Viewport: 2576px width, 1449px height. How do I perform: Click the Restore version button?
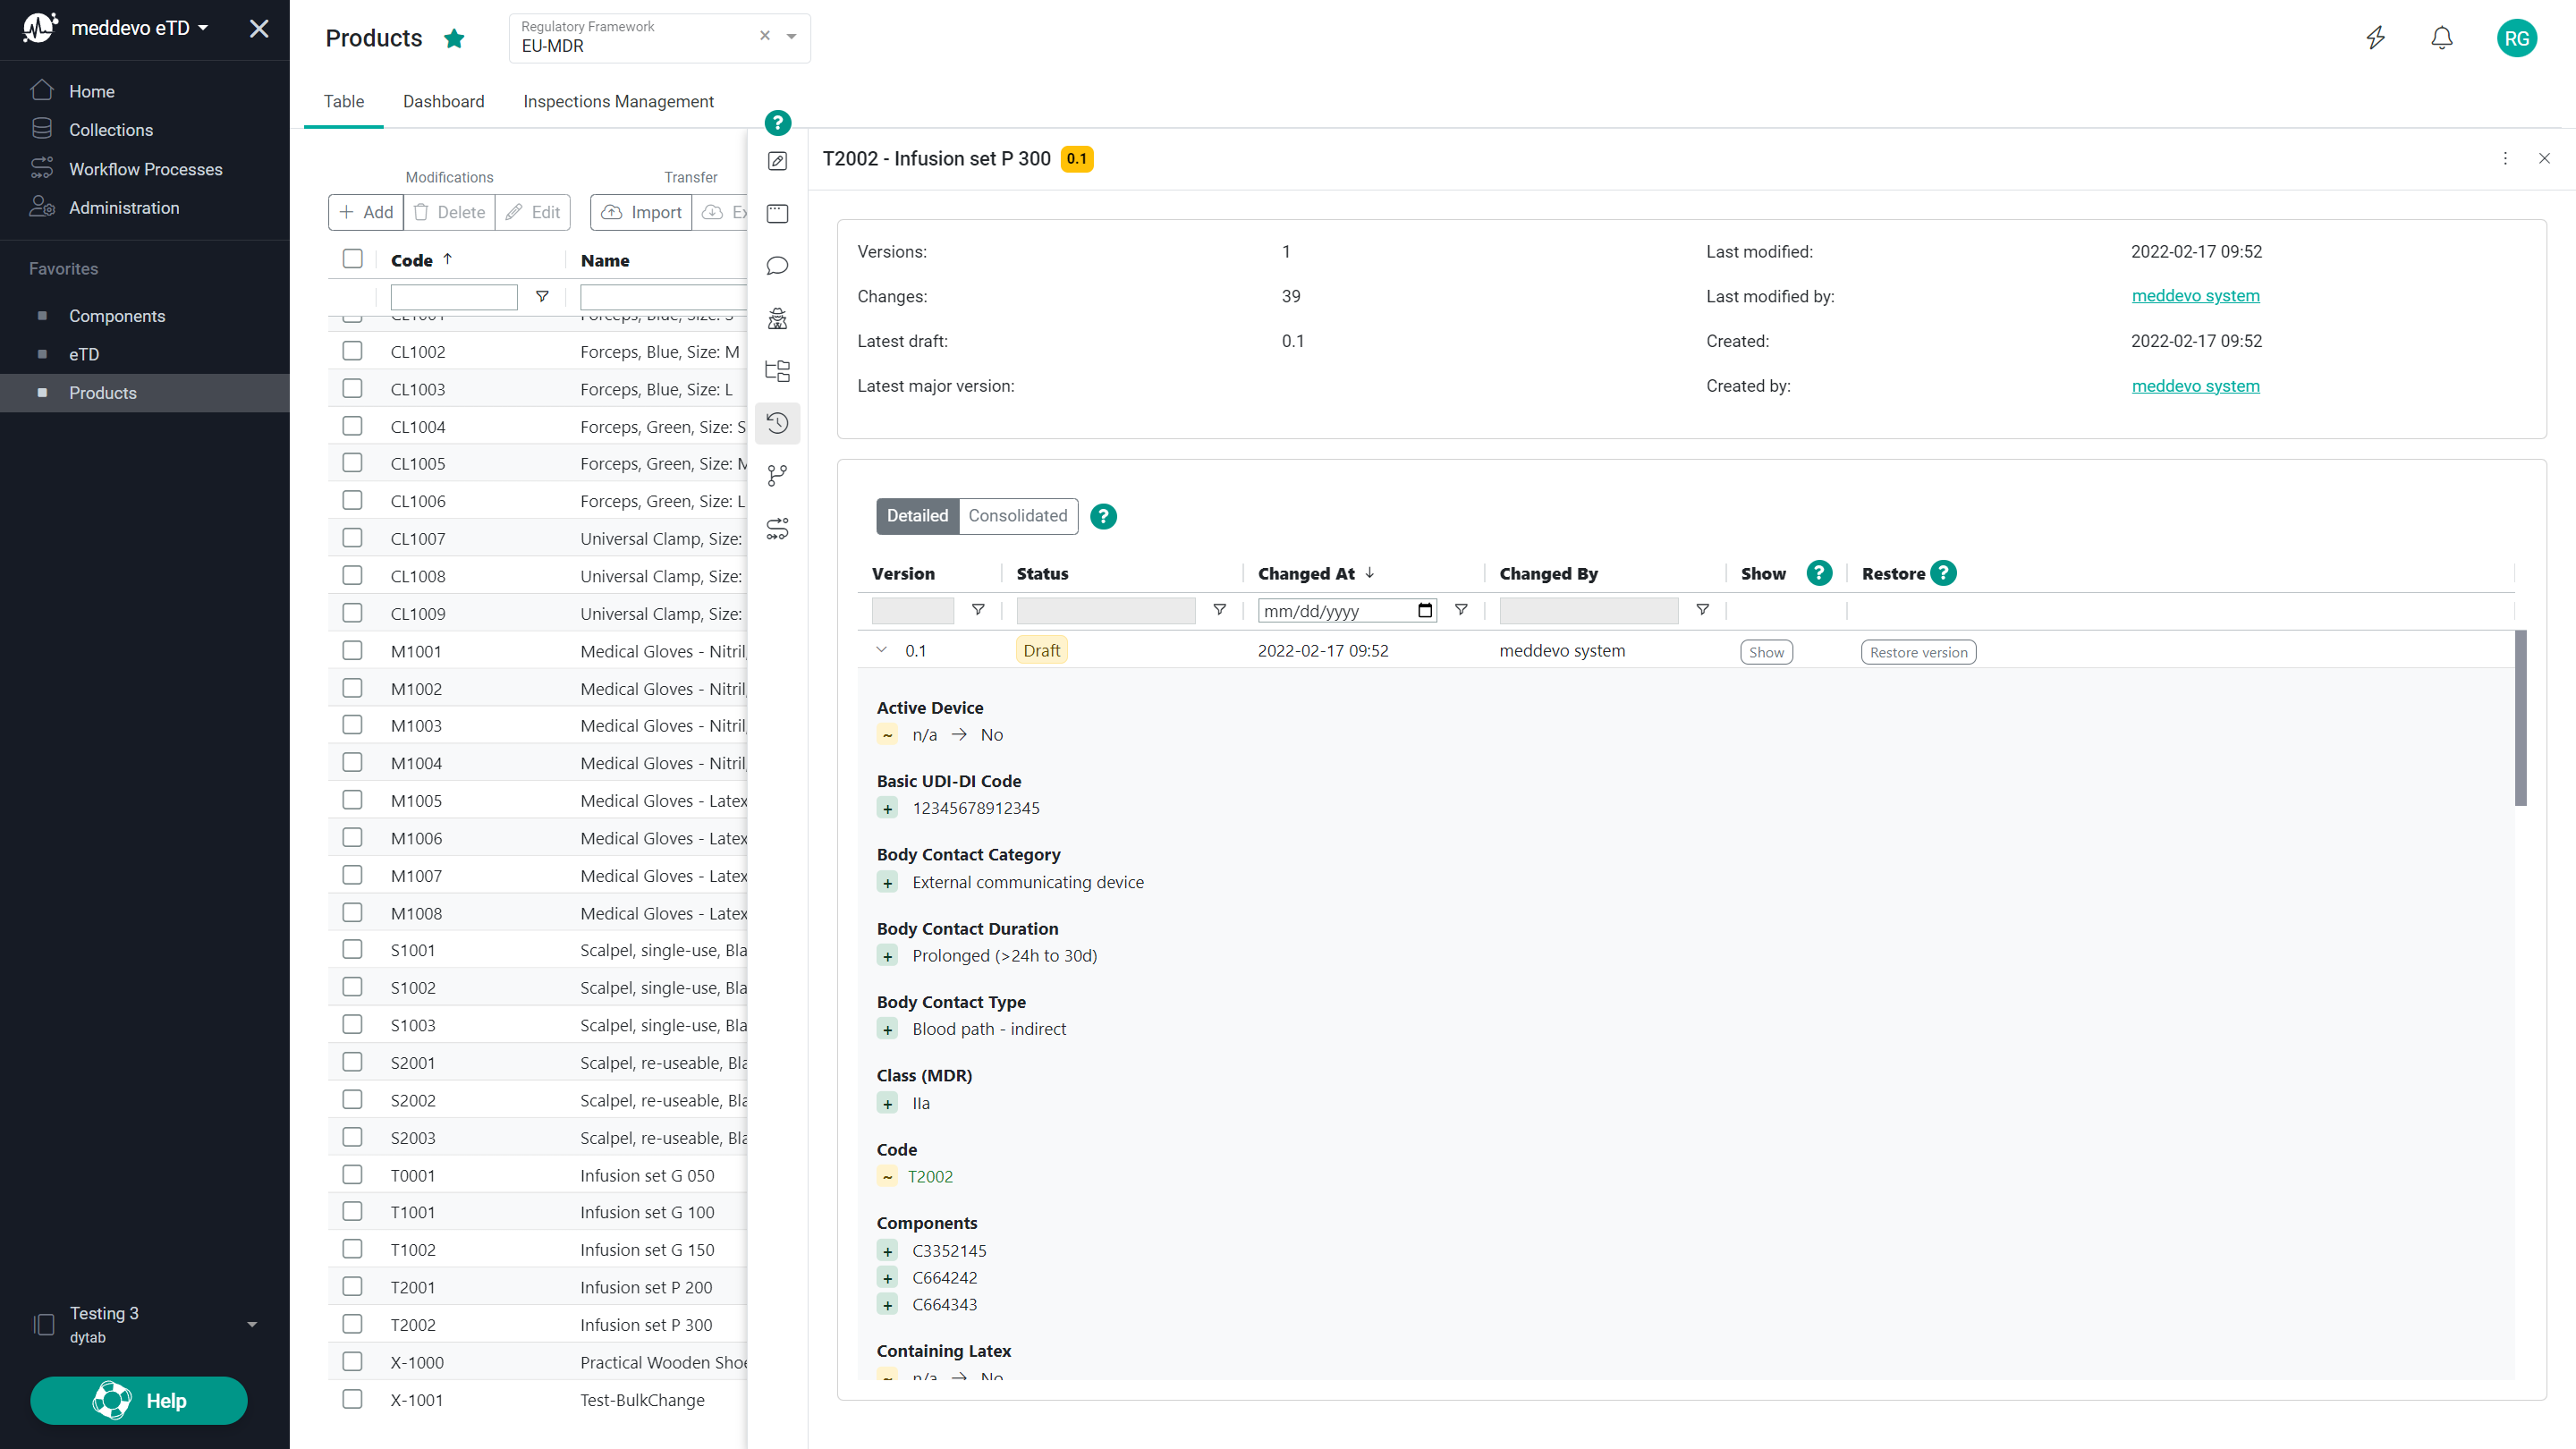(x=1917, y=651)
